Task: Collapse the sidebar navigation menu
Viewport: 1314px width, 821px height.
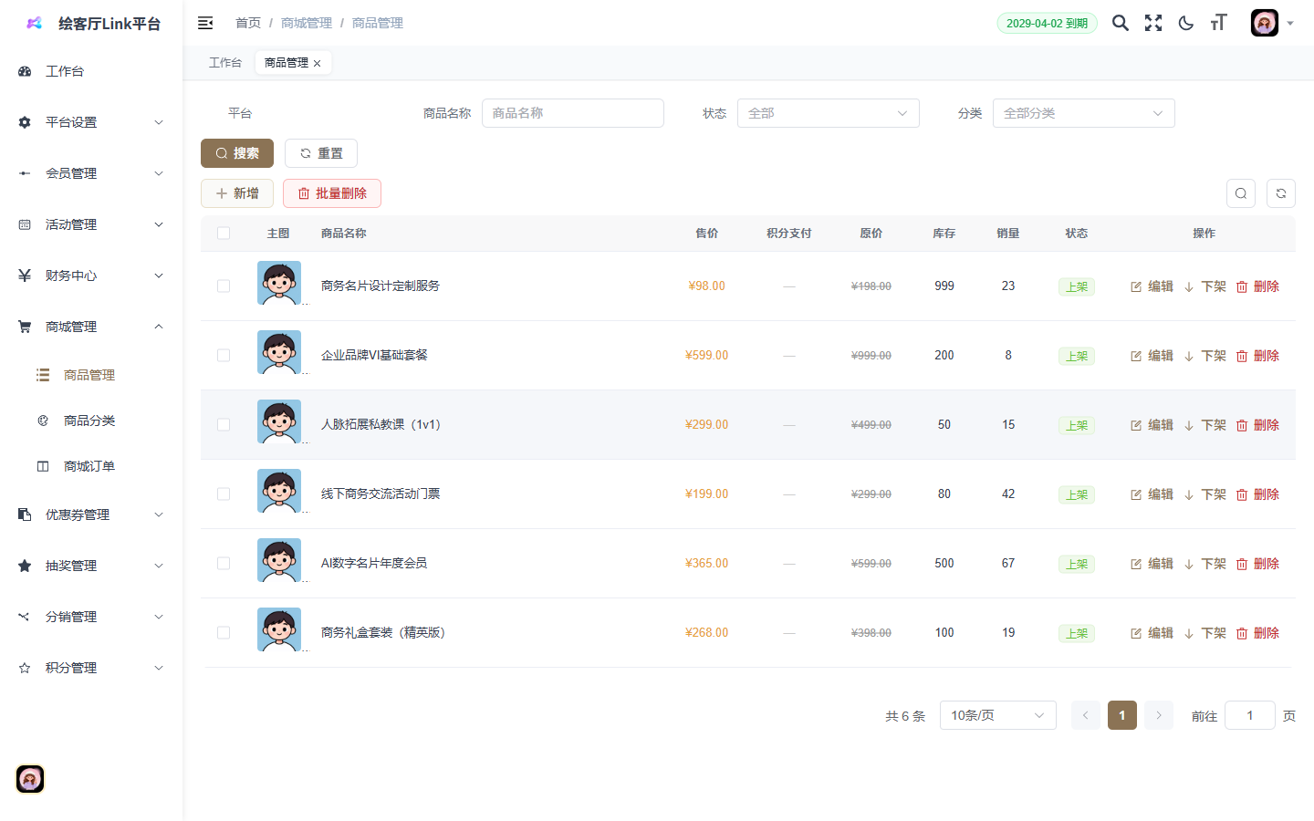Action: click(x=204, y=22)
